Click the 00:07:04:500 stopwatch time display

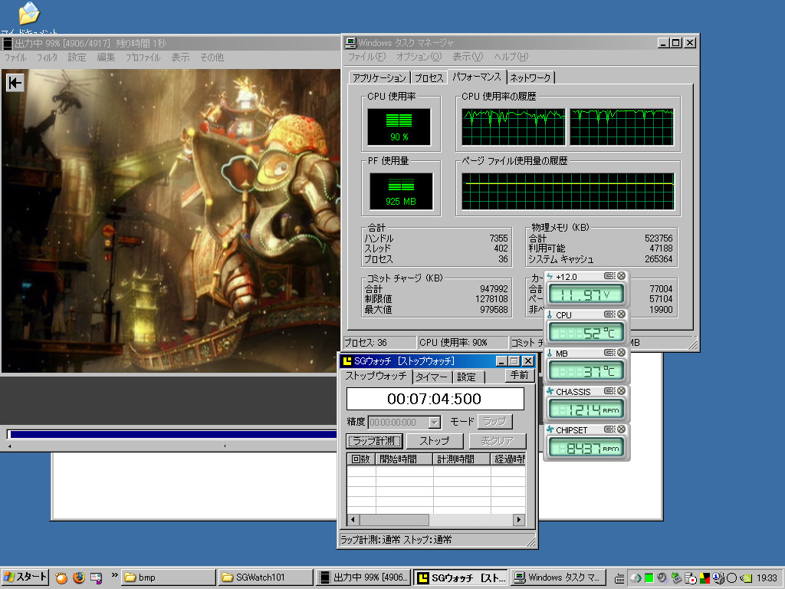435,399
